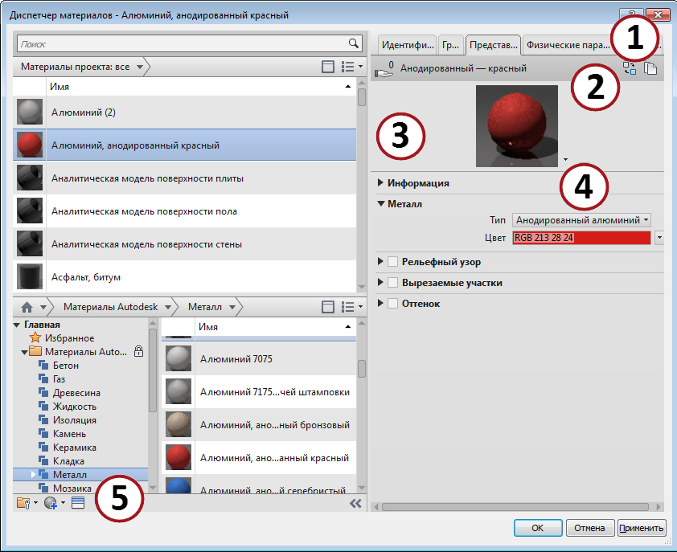Screen dimensions: 677x552
Task: Collapse the library panel with double chevron
Action: (355, 503)
